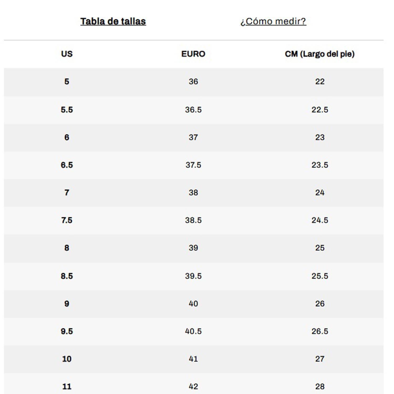
Task: Click EURO size 37.5 cell
Action: click(x=193, y=165)
